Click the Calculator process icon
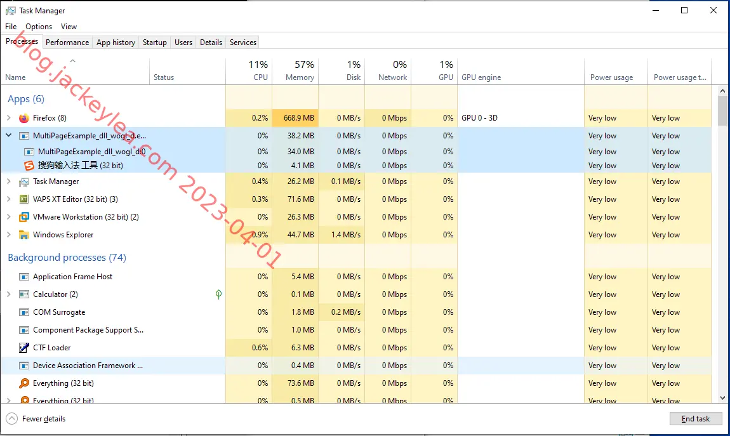This screenshot has width=730, height=436. coord(23,294)
